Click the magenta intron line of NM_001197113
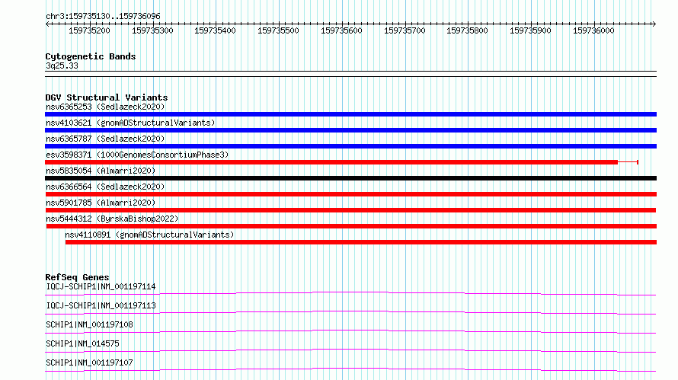 point(350,312)
